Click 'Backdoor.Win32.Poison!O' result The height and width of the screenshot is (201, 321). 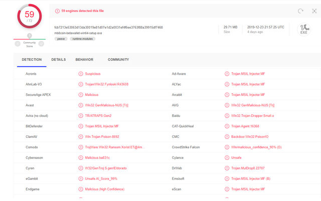(250, 137)
